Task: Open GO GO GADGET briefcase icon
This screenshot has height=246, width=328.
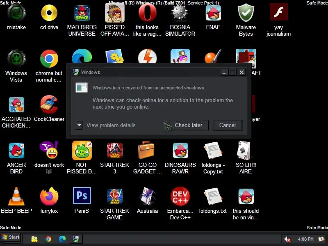Action: 146,150
